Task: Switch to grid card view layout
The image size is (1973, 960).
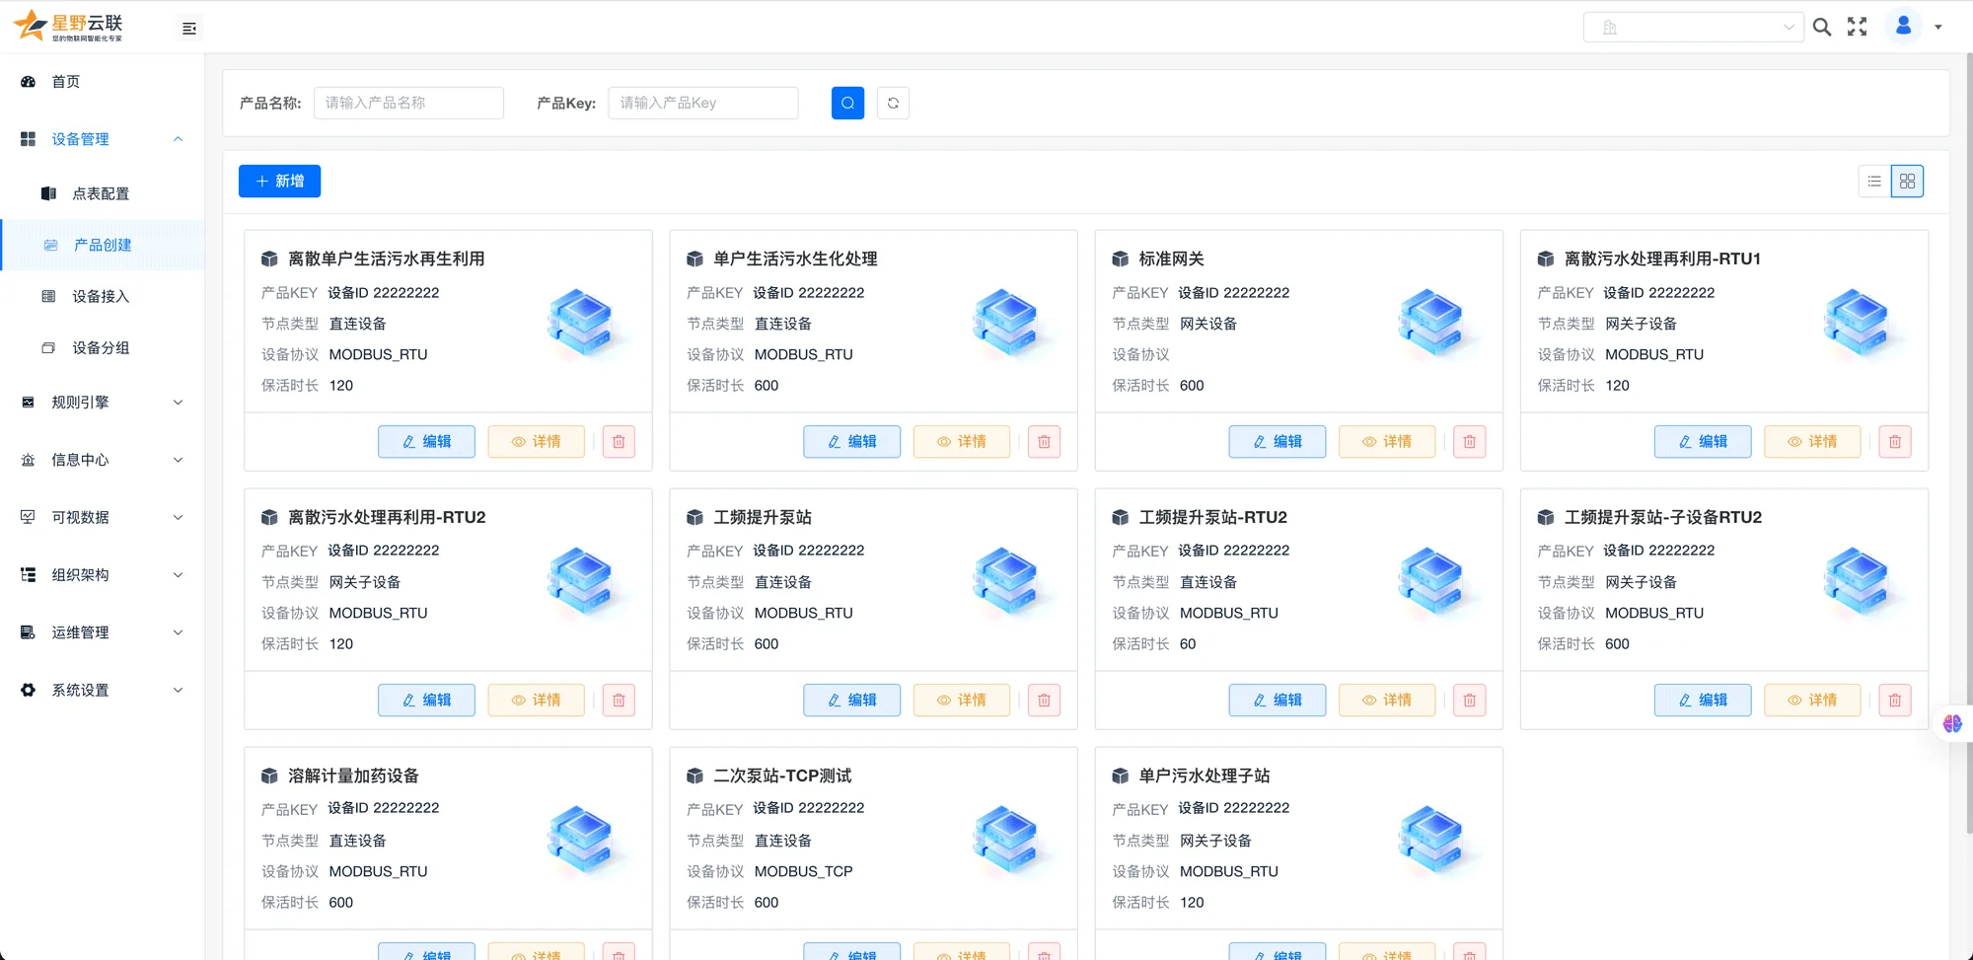Action: point(1907,182)
